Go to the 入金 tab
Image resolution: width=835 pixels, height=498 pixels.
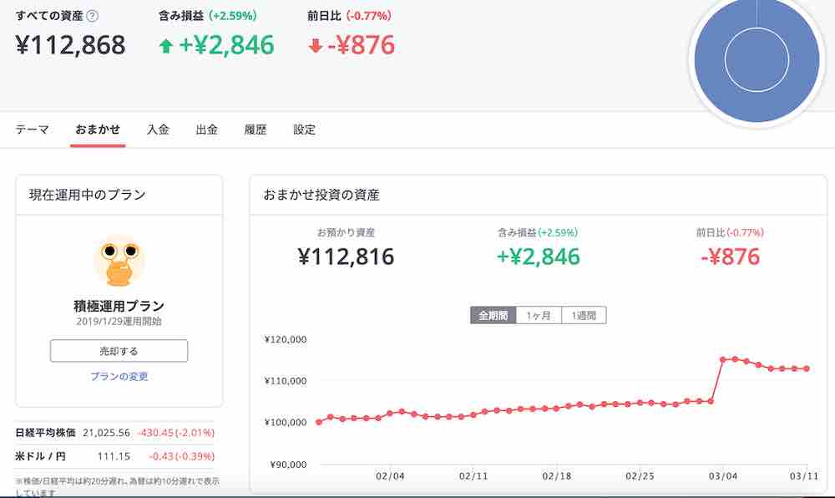[x=158, y=130]
